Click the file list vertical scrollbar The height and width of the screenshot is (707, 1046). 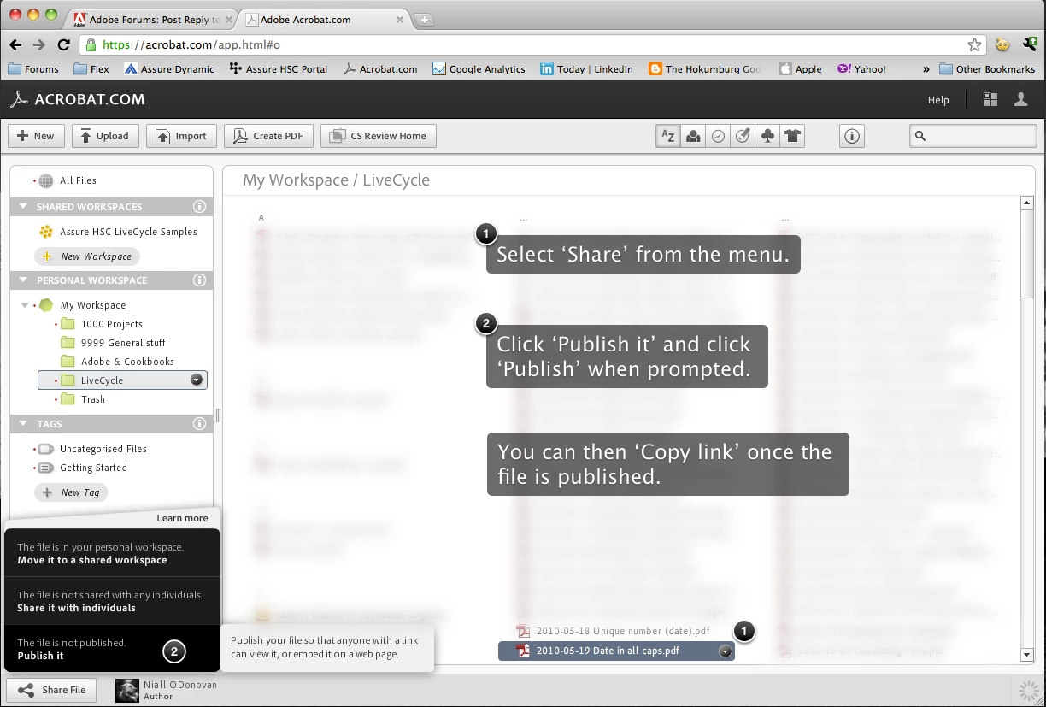1028,255
